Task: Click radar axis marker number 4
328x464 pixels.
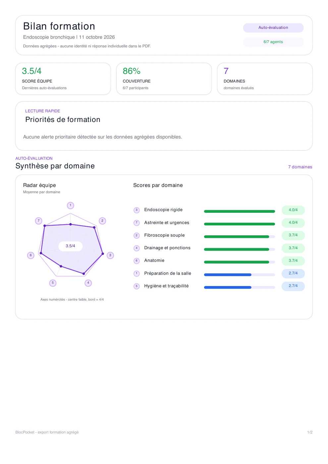Action: click(x=88, y=283)
